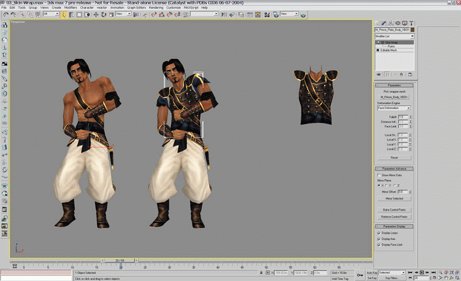Choose the Select and Scale tool

(x=111, y=14)
